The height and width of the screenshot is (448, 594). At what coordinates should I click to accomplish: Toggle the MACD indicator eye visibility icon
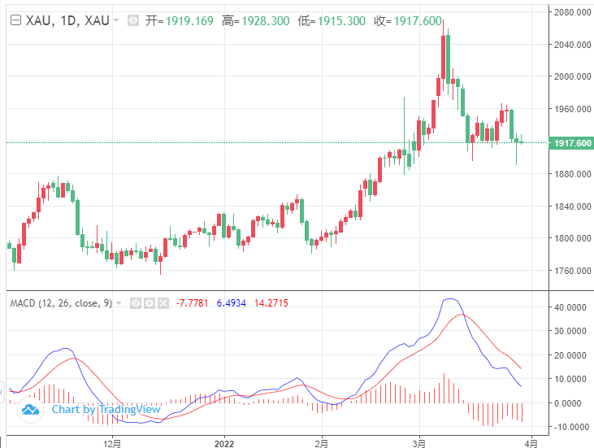click(136, 303)
